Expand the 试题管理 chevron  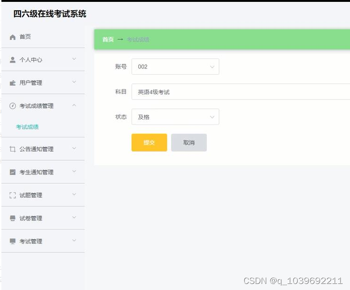(74, 194)
